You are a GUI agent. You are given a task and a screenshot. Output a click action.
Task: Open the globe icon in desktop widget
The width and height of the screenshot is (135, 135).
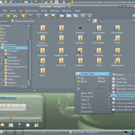point(19,125)
